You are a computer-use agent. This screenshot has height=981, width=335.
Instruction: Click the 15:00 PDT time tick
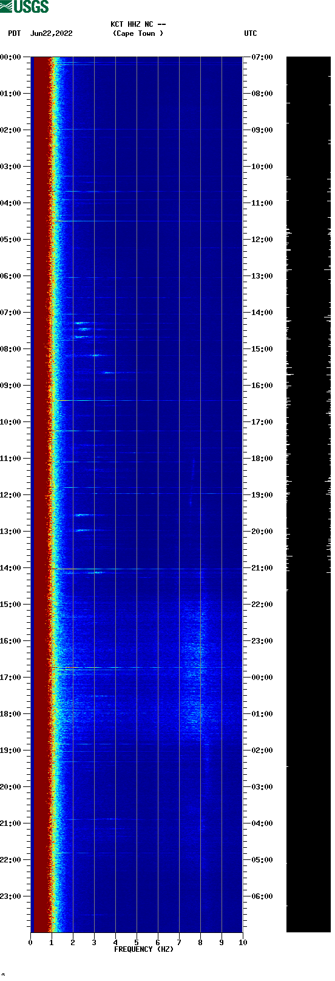click(x=11, y=605)
